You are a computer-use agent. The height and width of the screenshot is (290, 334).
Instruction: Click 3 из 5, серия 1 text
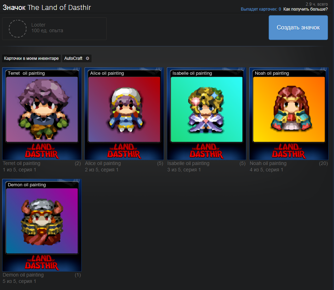point(184,170)
